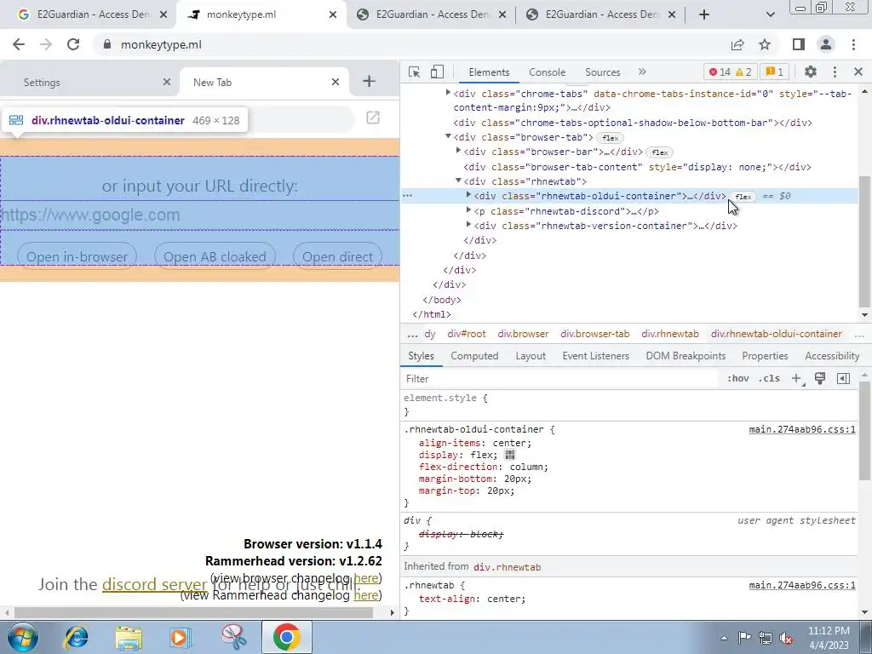The height and width of the screenshot is (654, 872).
Task: Collapse the browser-tab div node
Action: (448, 136)
